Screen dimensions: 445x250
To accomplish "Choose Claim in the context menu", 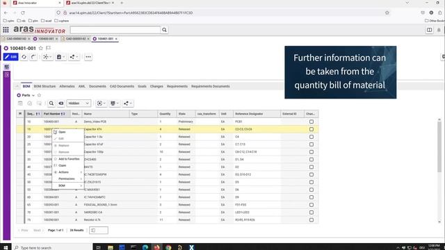I will click(68, 165).
